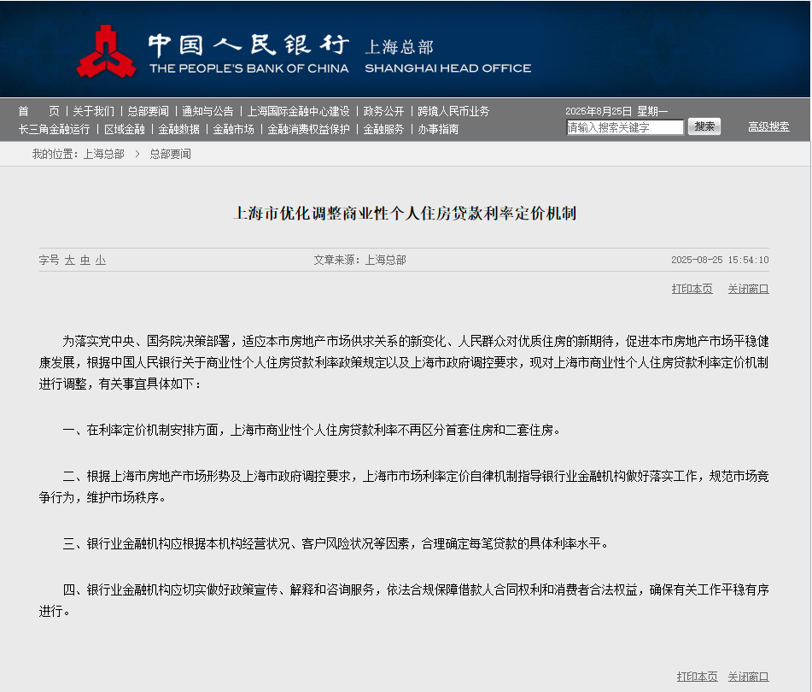The height and width of the screenshot is (692, 812).
Task: Click the 我的位置 breadcrumb label
Action: tap(55, 154)
